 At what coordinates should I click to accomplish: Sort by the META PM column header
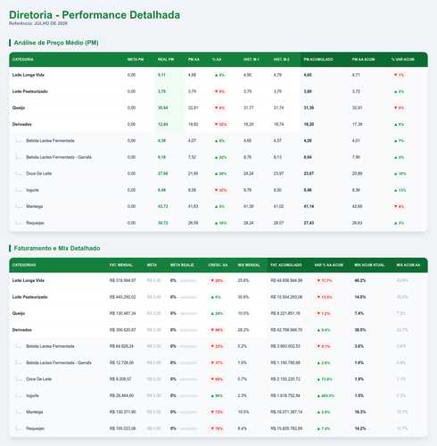(x=136, y=60)
